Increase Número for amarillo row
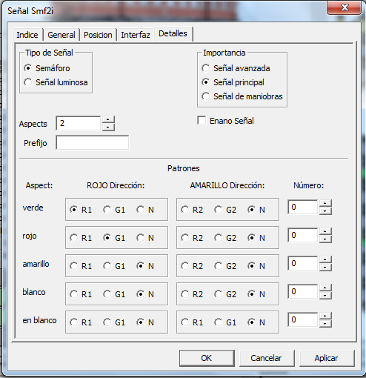The width and height of the screenshot is (366, 378). 325,259
